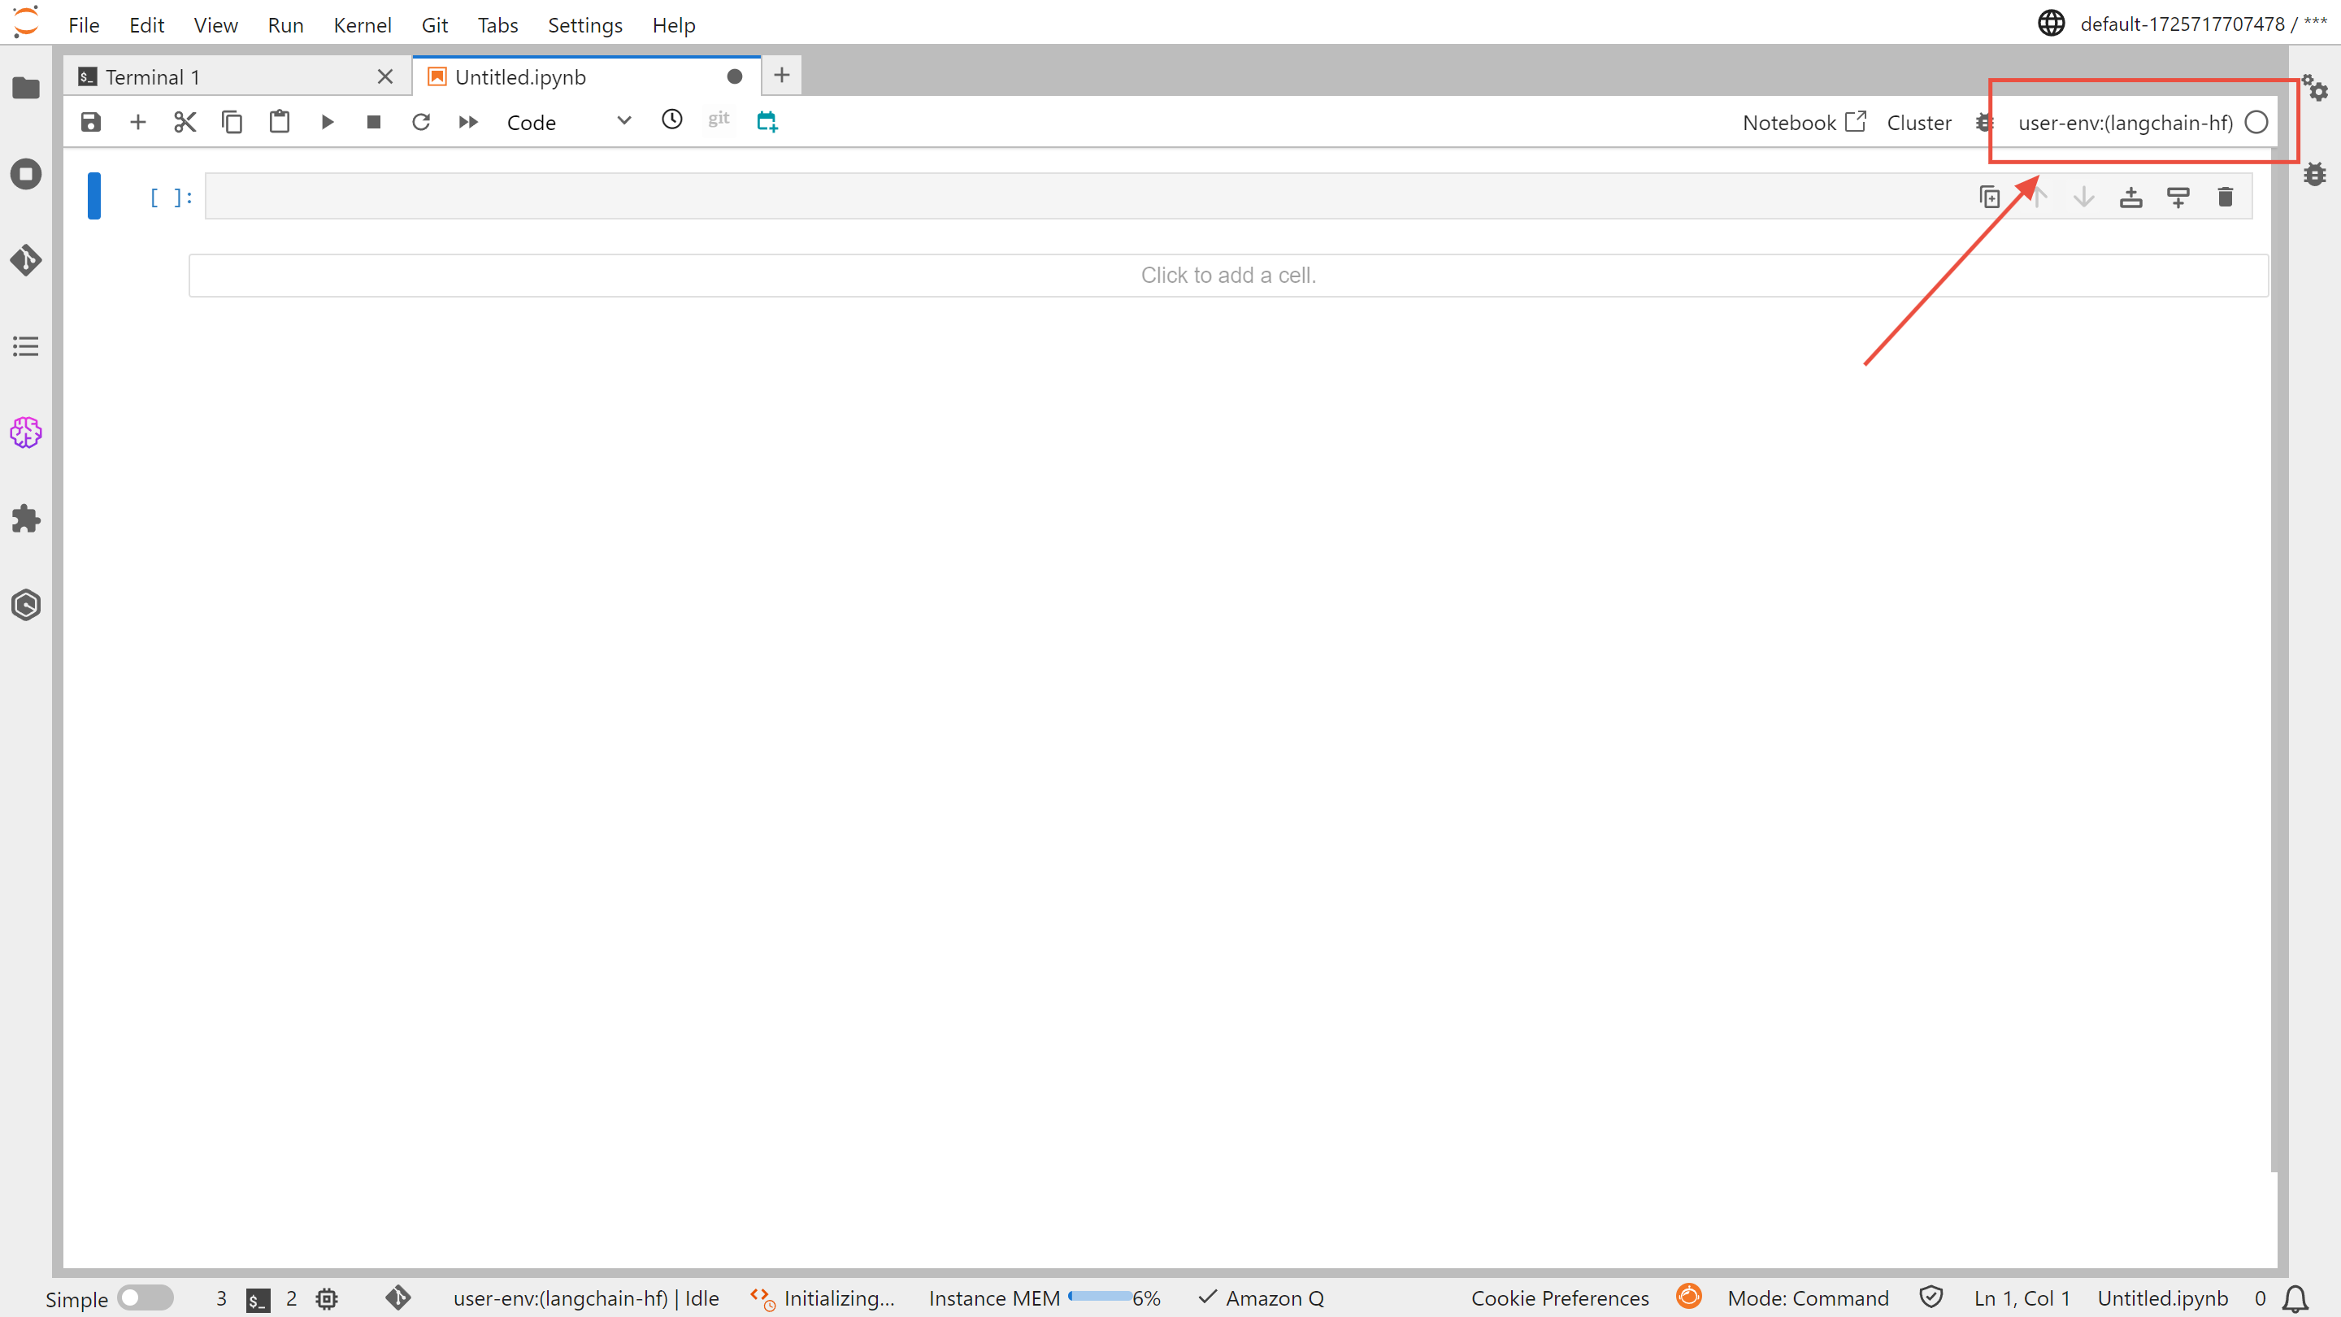The image size is (2341, 1317).
Task: Open the Extension Manager puzzle icon
Action: click(x=25, y=519)
